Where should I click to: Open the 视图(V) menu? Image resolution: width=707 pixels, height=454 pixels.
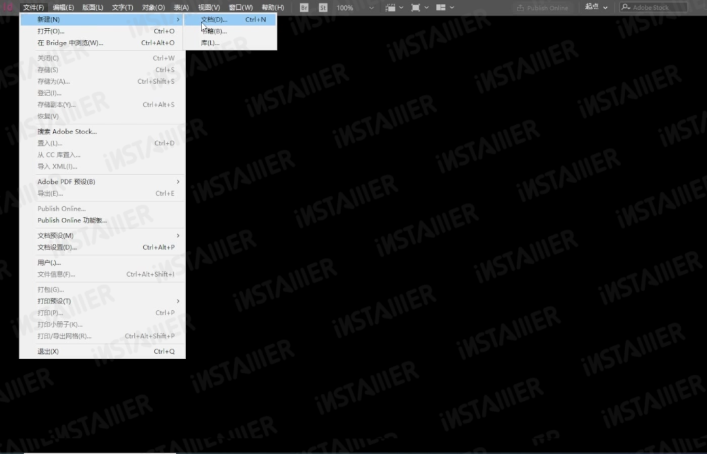pos(209,8)
